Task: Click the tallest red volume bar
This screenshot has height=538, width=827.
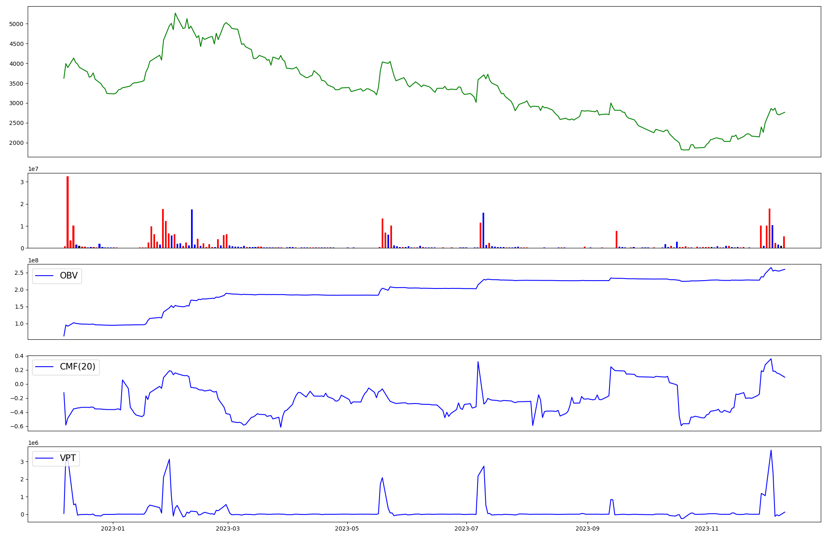Action: click(68, 212)
